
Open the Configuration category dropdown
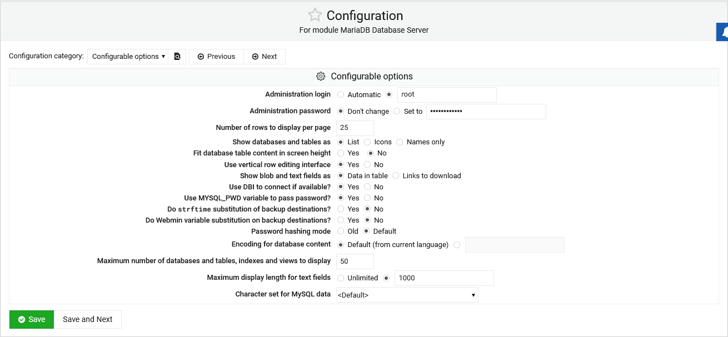[128, 57]
